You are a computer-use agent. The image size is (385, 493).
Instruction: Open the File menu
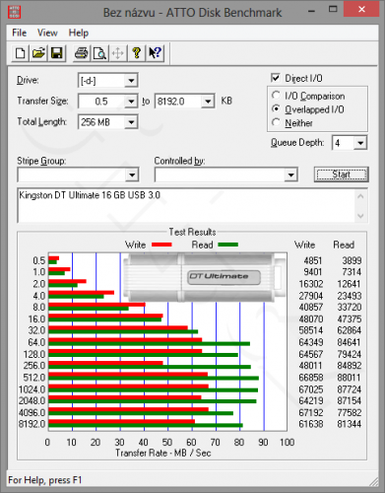19,33
